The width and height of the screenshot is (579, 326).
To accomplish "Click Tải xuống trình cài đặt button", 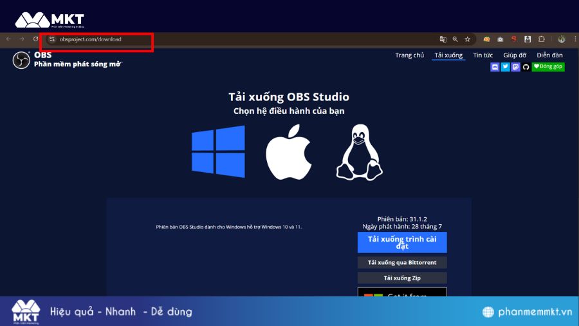I will point(402,242).
